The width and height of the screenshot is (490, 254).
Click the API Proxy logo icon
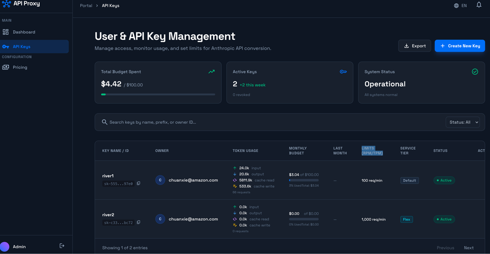pos(6,4)
